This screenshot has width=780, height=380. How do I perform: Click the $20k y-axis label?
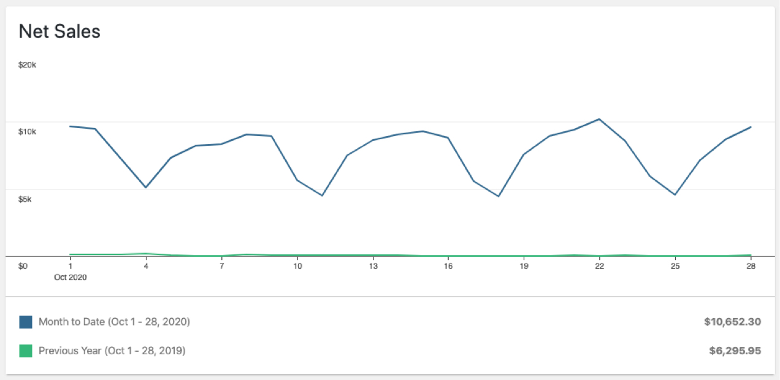point(28,64)
